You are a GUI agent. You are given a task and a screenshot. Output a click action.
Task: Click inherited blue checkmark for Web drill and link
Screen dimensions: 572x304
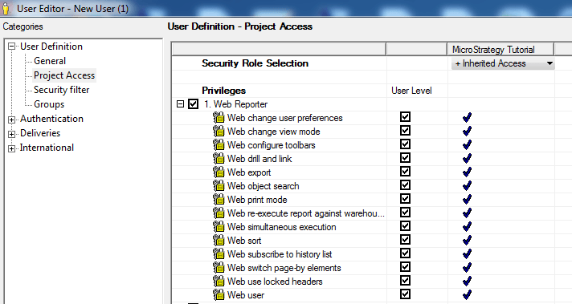467,158
